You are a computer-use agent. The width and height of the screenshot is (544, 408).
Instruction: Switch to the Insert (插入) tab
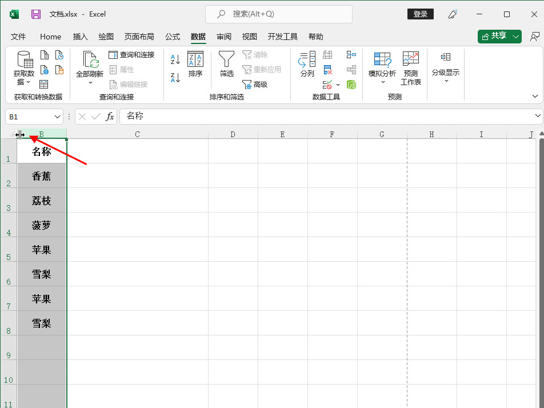[81, 37]
